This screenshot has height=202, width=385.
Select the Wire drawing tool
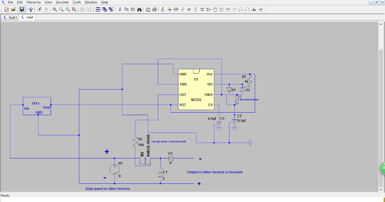coord(163,9)
